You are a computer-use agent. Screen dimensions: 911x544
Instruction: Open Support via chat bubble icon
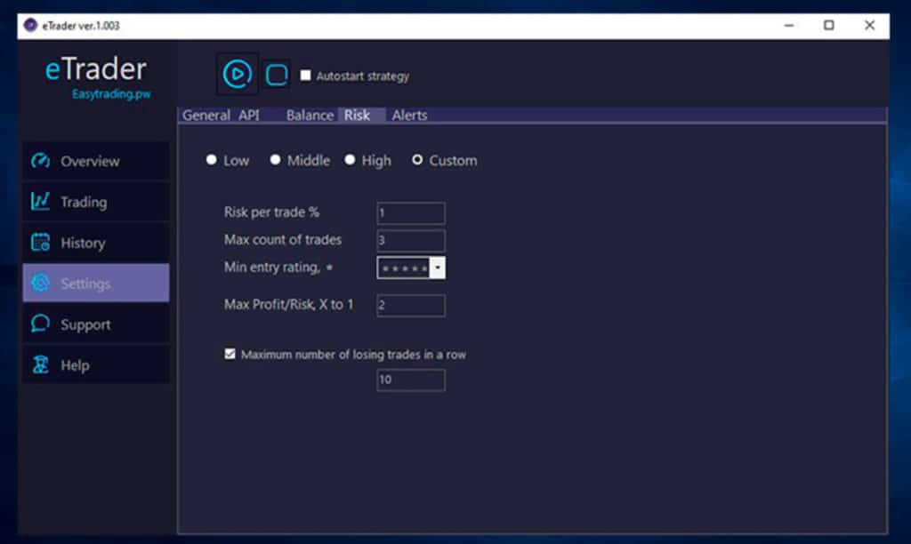(40, 324)
